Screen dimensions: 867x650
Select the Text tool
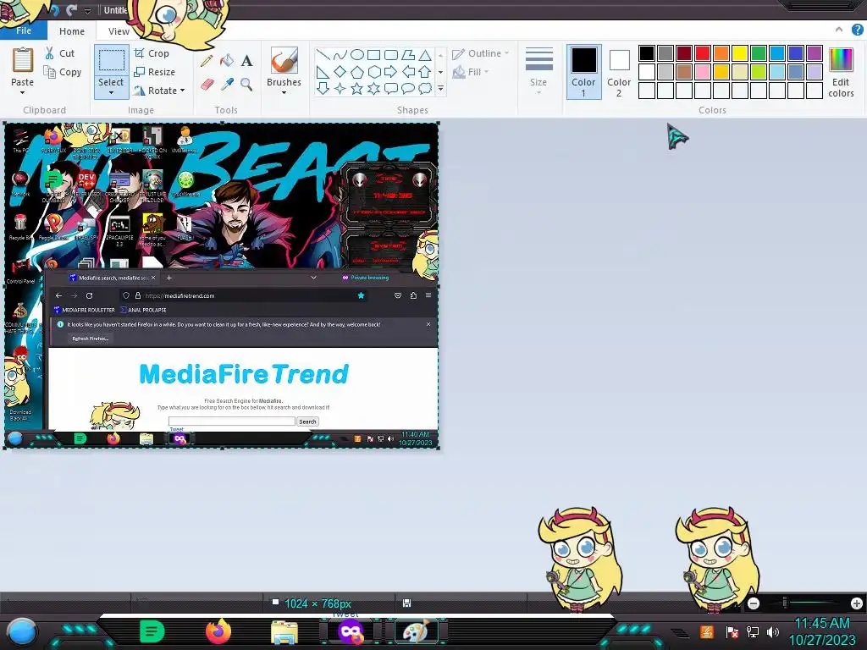pos(246,61)
